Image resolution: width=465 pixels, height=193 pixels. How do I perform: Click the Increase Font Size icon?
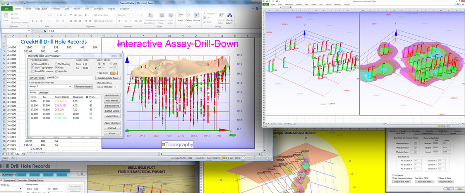coord(61,15)
